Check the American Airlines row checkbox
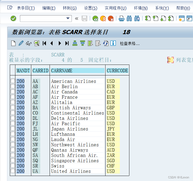 13,81
